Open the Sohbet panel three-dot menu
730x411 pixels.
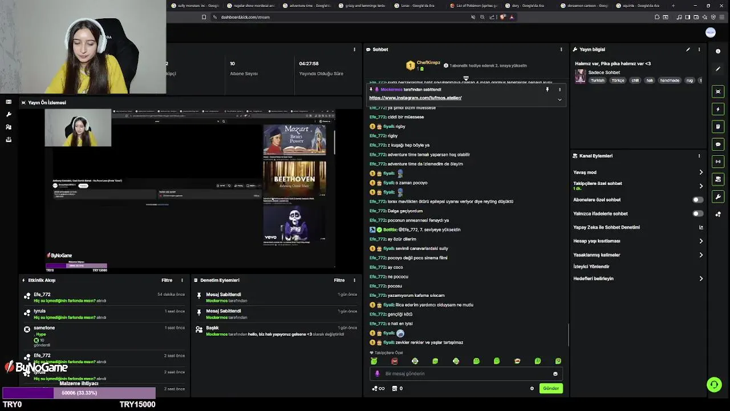click(561, 50)
